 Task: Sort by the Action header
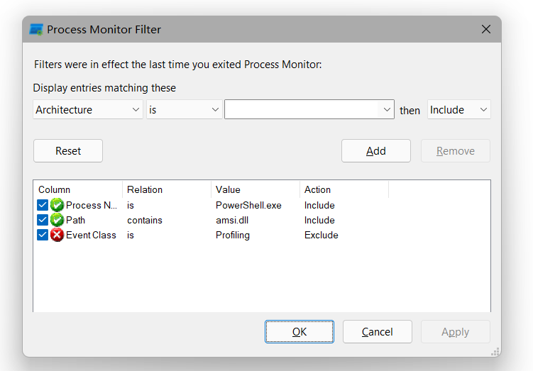[x=344, y=189]
